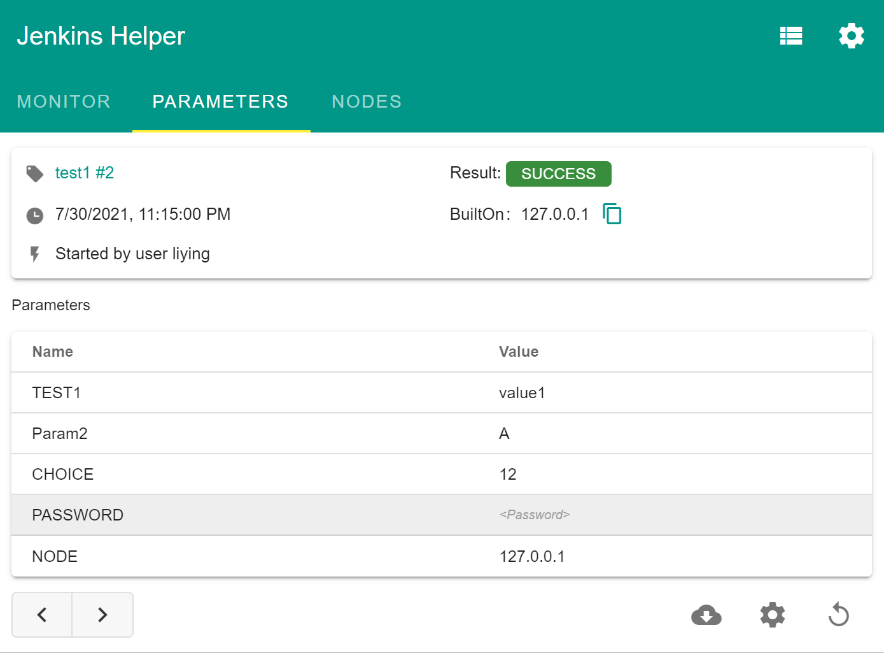Click the value1 cell
Screen dimensions: 884x653
(522, 392)
